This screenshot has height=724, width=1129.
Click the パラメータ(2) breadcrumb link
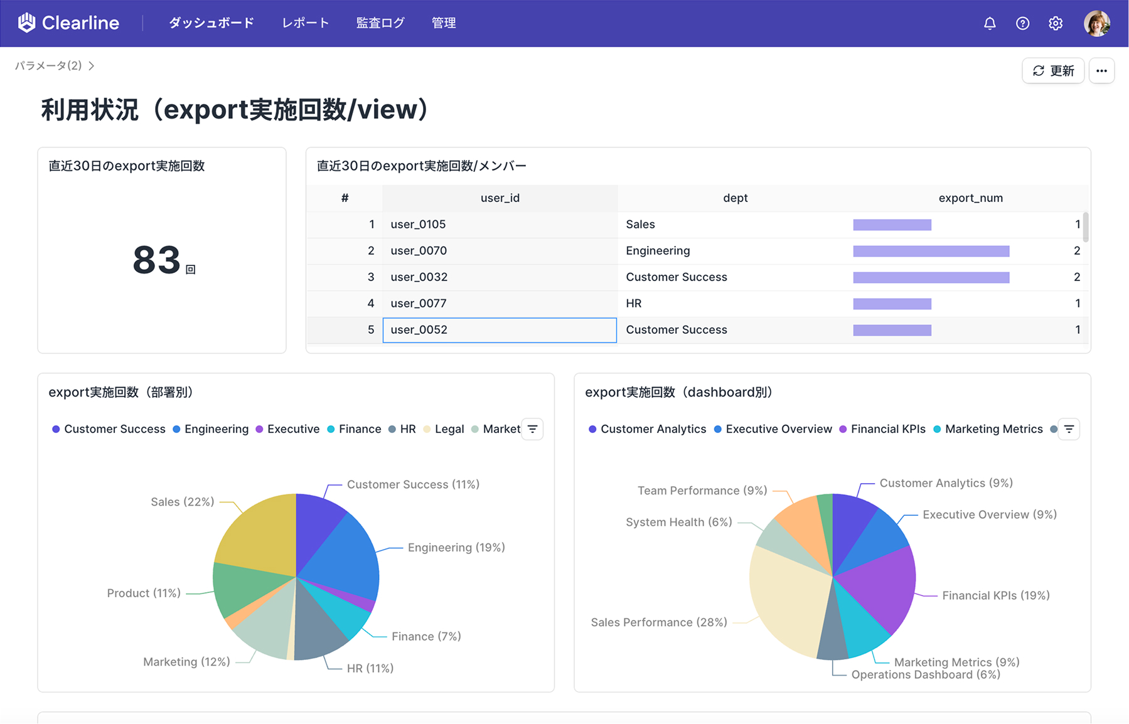(x=48, y=65)
